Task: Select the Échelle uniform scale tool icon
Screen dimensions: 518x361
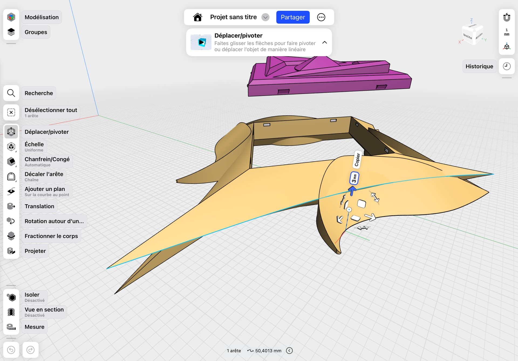Action: 11,147
